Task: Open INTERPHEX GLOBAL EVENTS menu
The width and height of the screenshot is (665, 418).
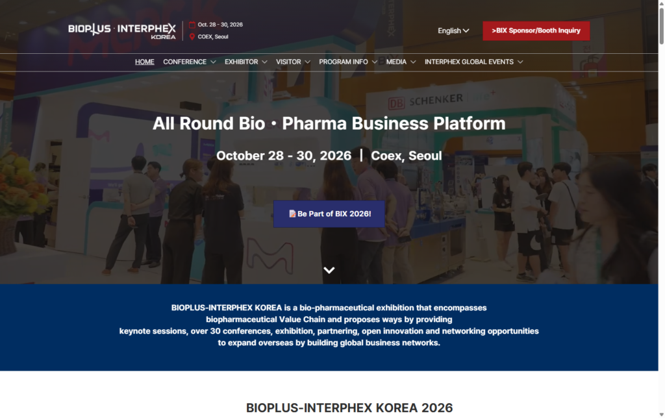Action: pyautogui.click(x=473, y=62)
